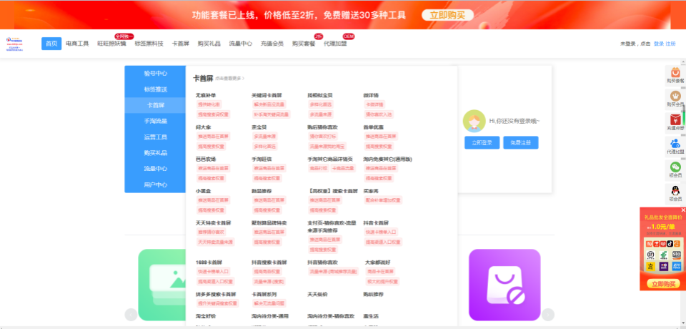Open the 新品推荐 heading

[x=262, y=191]
